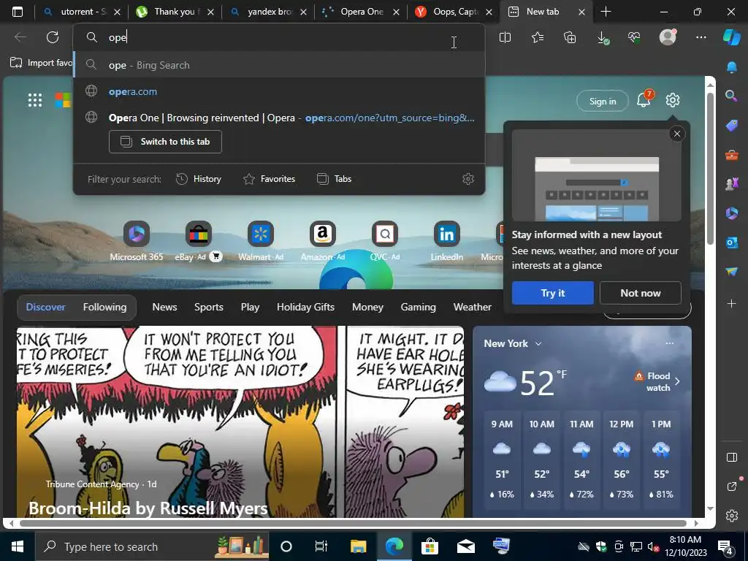Expand the Flood watch alert chevron
Image resolution: width=748 pixels, height=561 pixels.
[677, 381]
